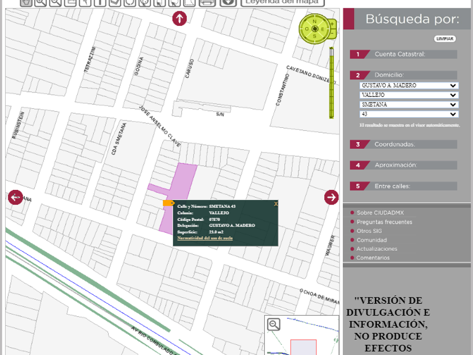Click the overview map extent rectangle
The height and width of the screenshot is (355, 473).
click(x=303, y=347)
